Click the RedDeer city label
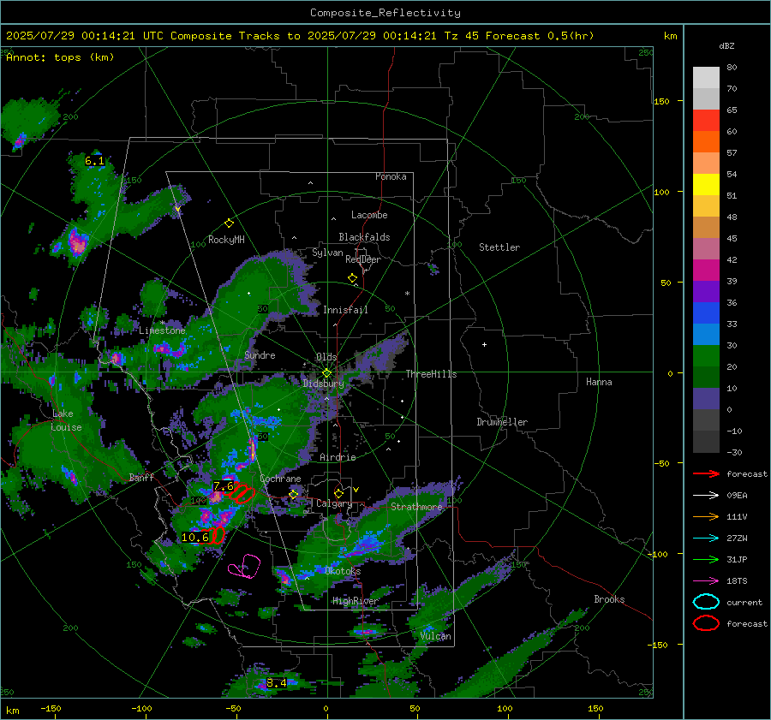 (363, 259)
